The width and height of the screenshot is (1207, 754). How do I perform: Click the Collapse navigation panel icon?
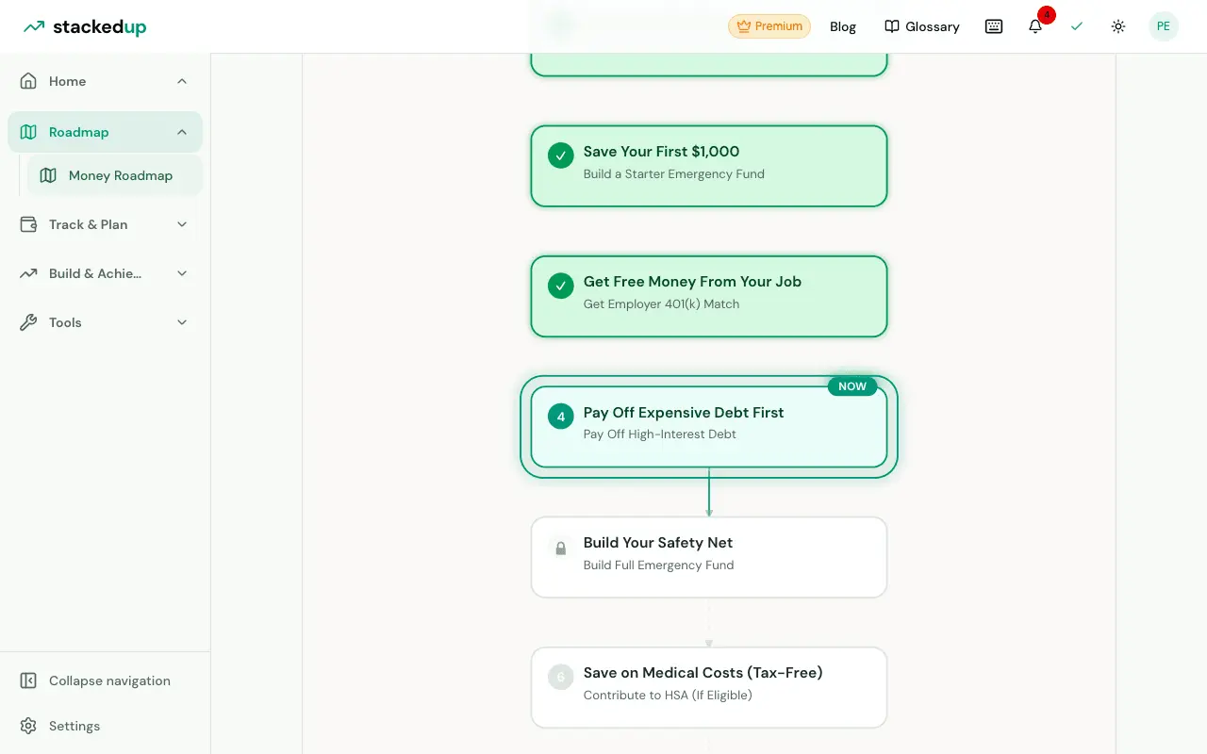pyautogui.click(x=28, y=680)
